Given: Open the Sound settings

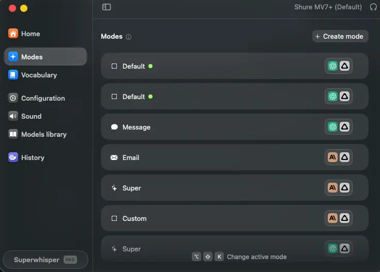Looking at the screenshot, I should [45, 116].
